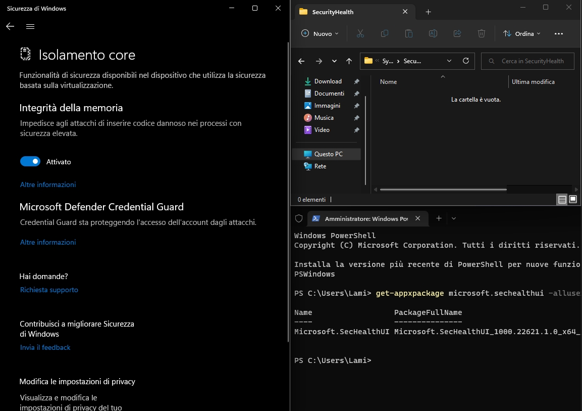Click the Delete trash icon in Explorer
The image size is (582, 411).
click(482, 33)
